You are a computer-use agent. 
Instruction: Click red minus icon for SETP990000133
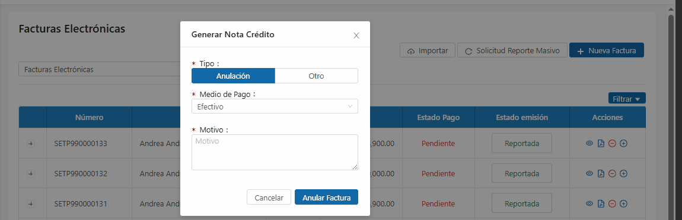[612, 143]
